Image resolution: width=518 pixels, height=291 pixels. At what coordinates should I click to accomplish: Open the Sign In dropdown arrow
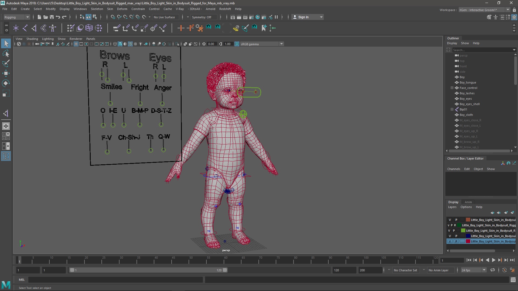(321, 17)
